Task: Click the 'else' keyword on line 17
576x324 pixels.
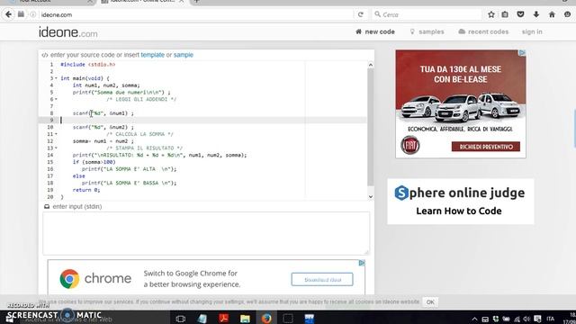Action: tap(78, 176)
